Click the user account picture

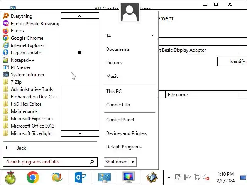[130, 12]
